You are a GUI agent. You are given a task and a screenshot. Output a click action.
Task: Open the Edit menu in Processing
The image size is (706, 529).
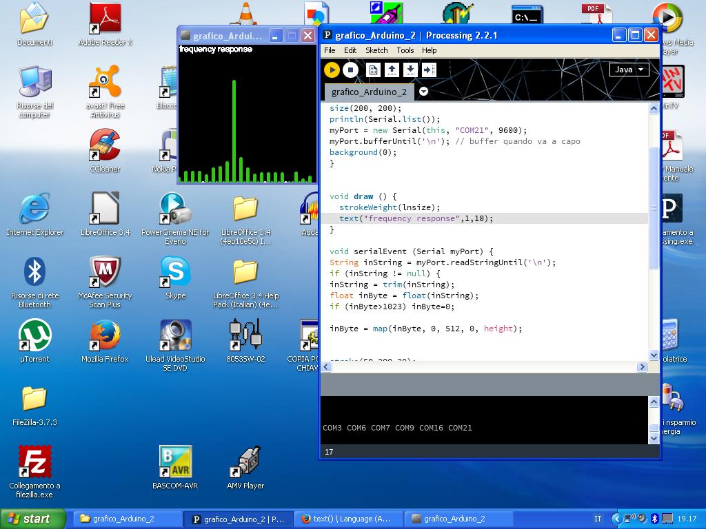350,50
